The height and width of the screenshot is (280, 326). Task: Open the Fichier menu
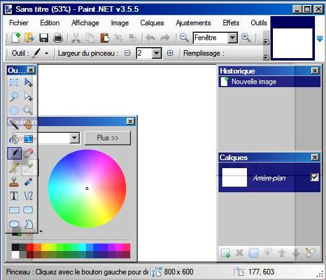19,23
